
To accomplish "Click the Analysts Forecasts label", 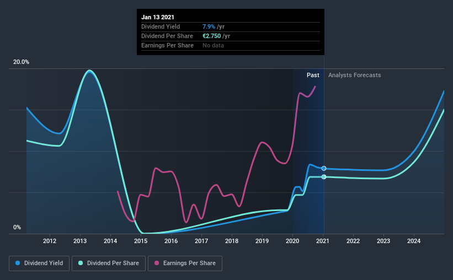I will coord(354,75).
